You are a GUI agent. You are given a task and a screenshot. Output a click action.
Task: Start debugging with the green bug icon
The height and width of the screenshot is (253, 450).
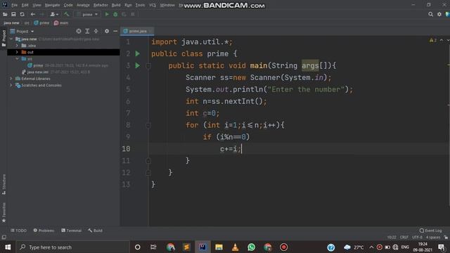(x=115, y=14)
